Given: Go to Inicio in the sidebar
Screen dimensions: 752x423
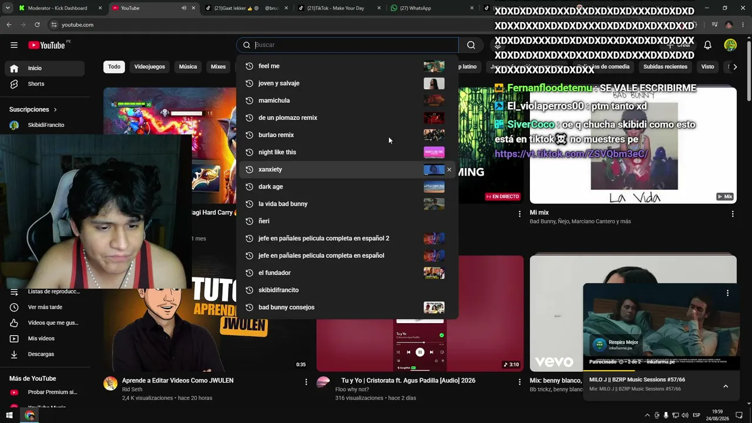Looking at the screenshot, I should (45, 68).
